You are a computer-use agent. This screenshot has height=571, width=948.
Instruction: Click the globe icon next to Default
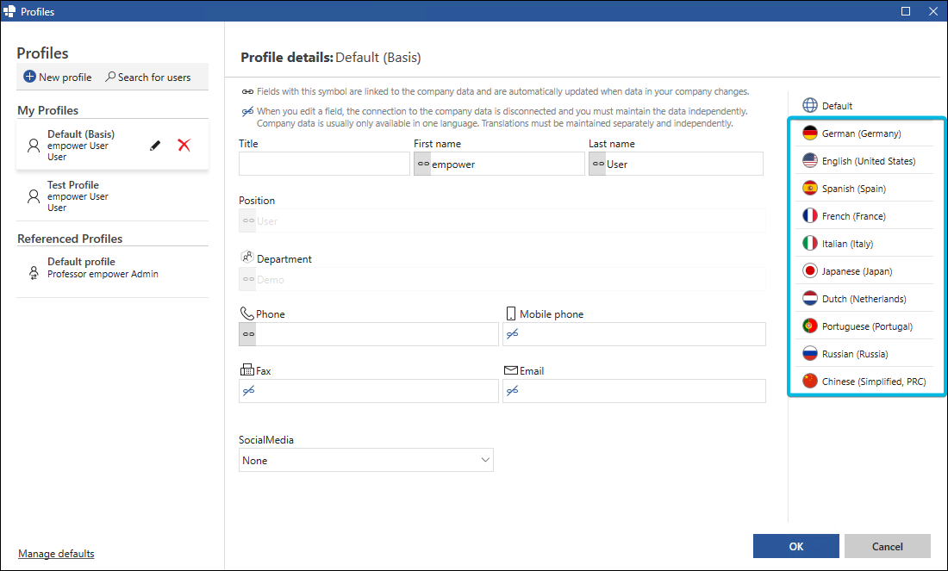coord(810,105)
